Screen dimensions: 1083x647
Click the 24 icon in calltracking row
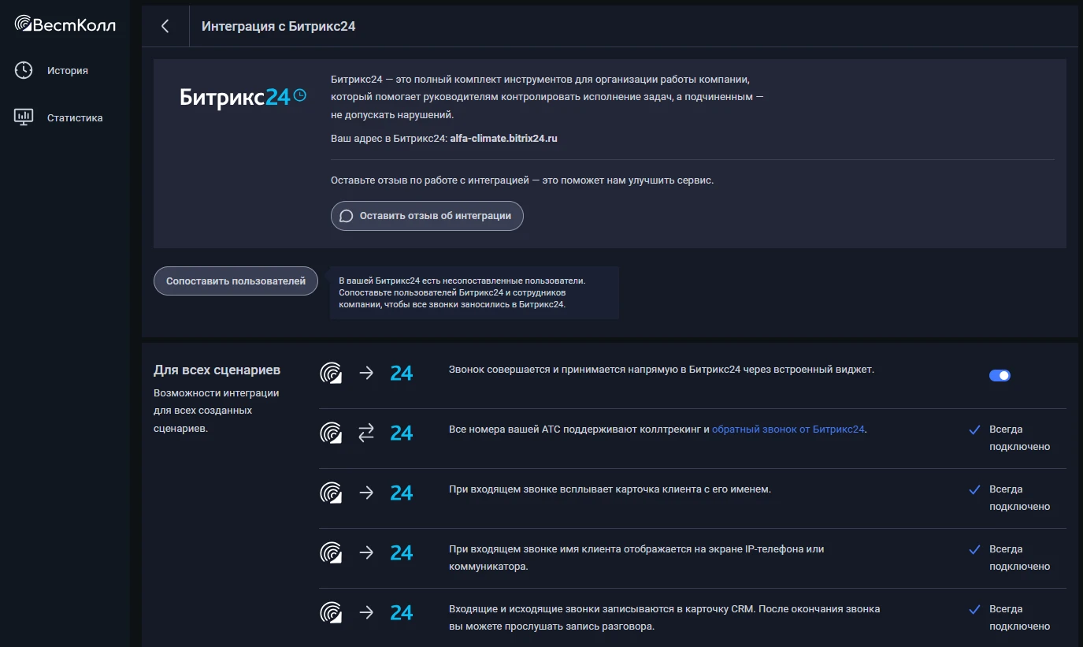coord(402,433)
